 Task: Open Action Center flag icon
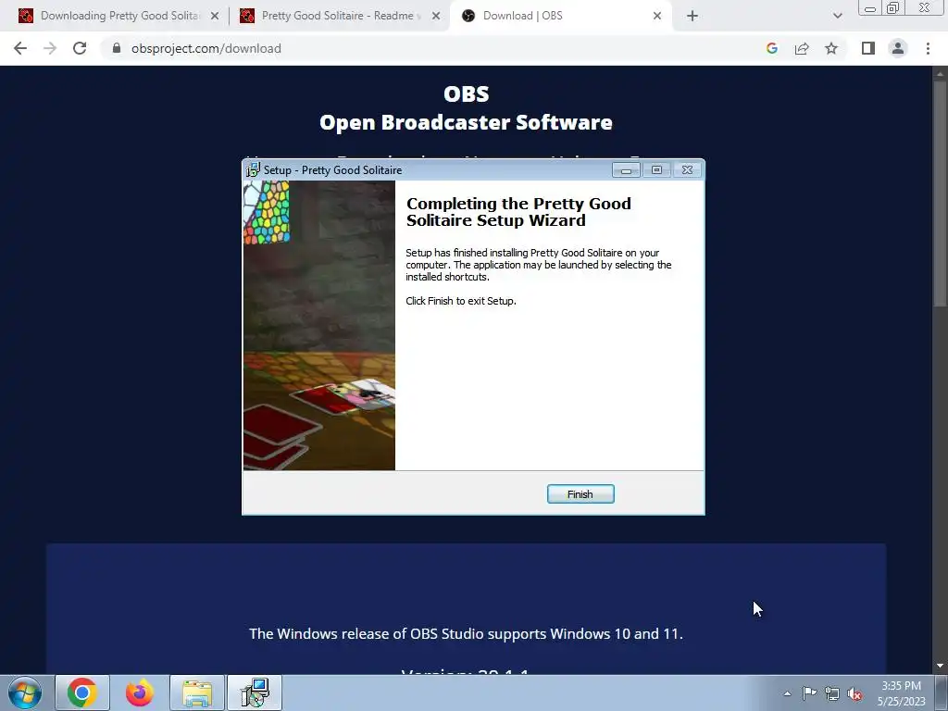(809, 693)
